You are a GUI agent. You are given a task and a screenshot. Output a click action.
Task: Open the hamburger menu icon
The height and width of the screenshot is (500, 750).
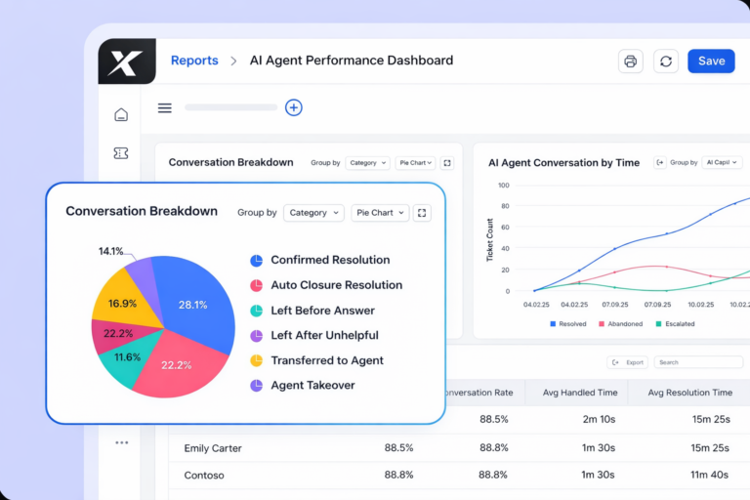coord(165,108)
